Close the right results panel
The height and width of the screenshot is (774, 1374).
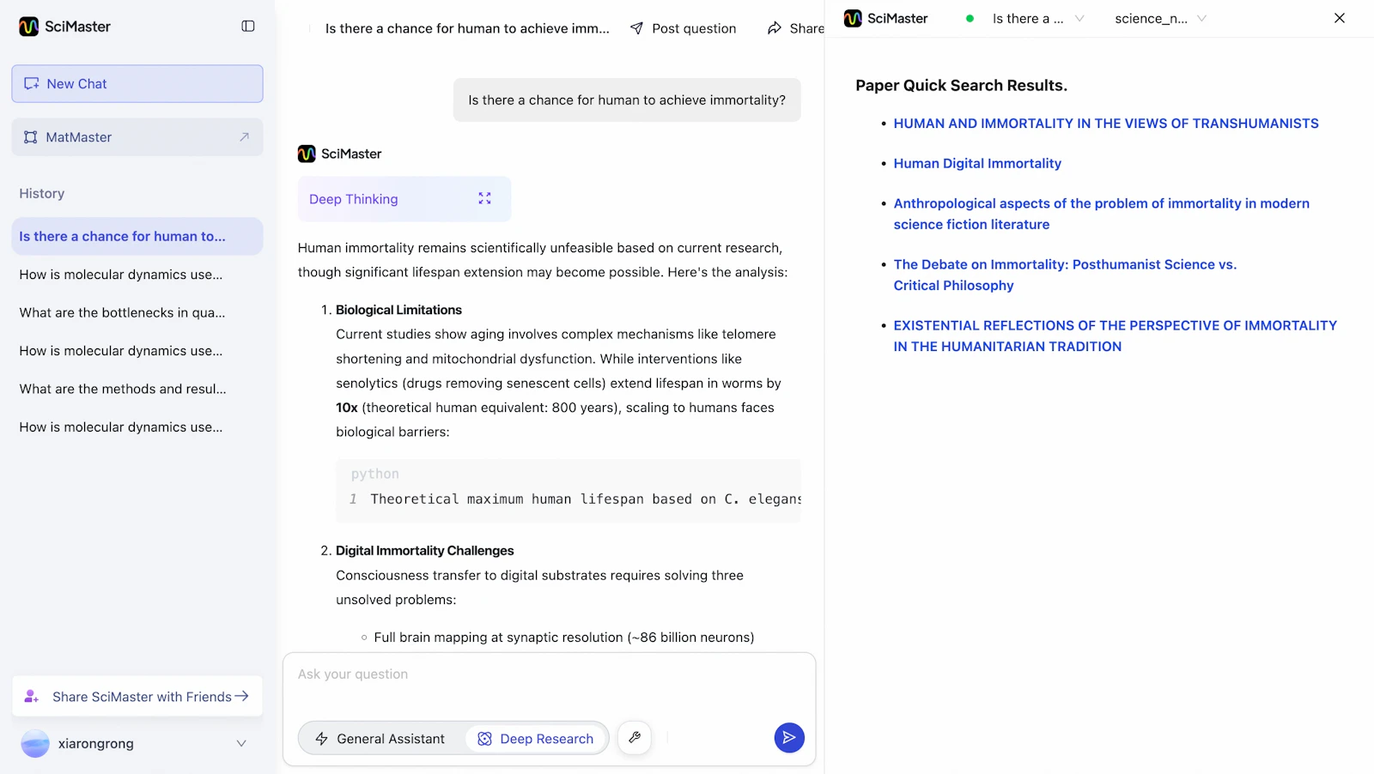tap(1340, 18)
